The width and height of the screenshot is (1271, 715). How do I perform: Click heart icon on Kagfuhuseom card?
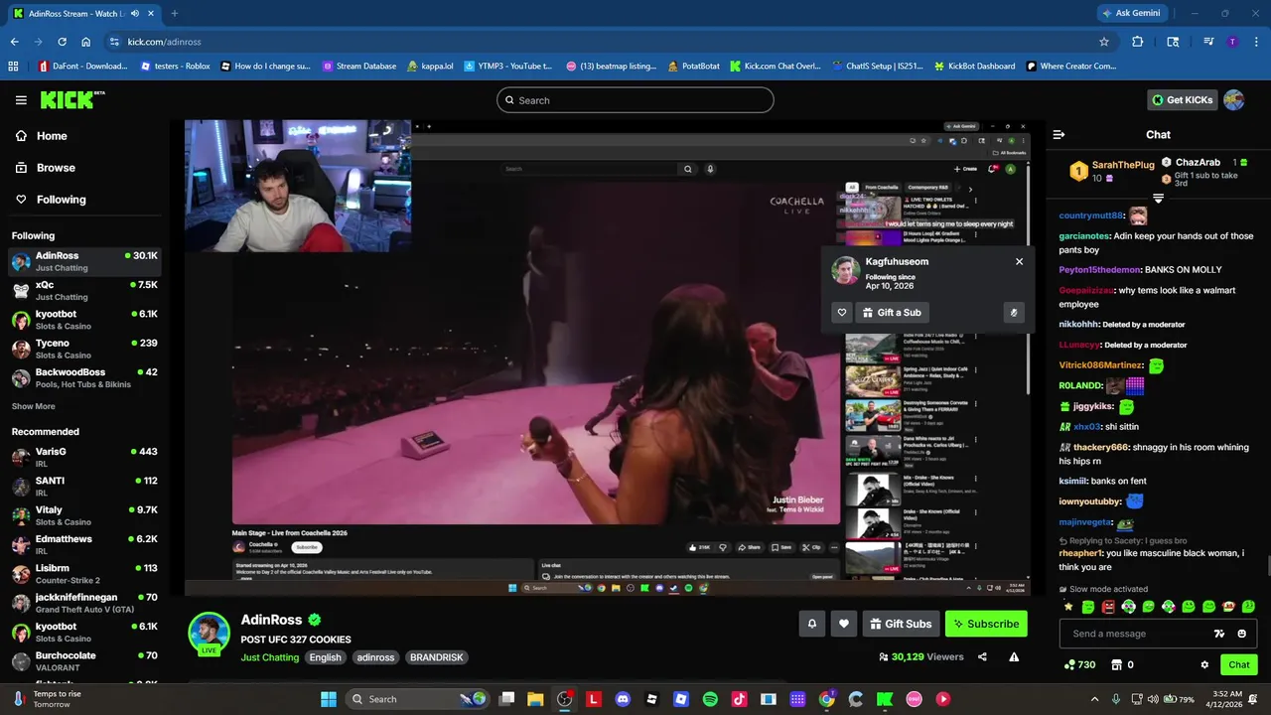point(842,312)
